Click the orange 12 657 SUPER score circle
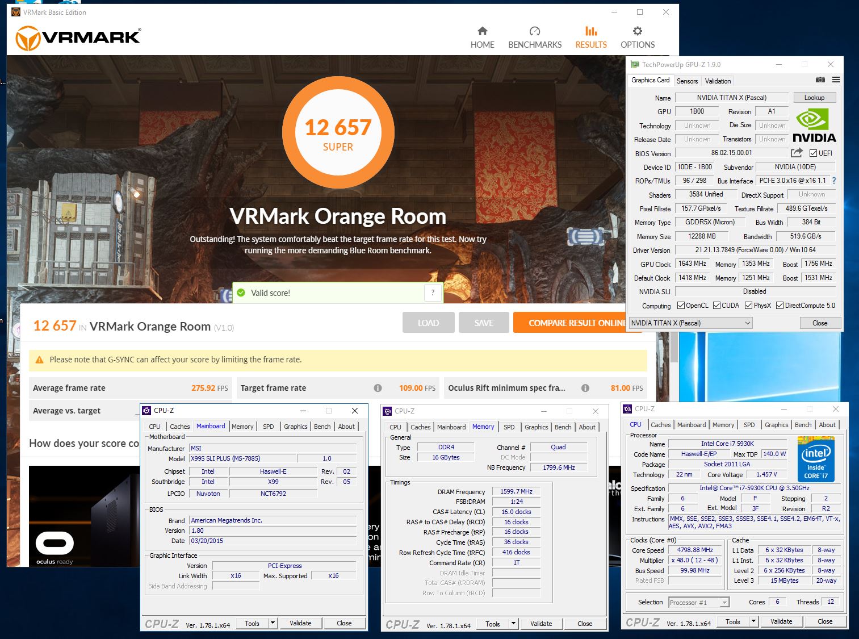 click(x=338, y=132)
